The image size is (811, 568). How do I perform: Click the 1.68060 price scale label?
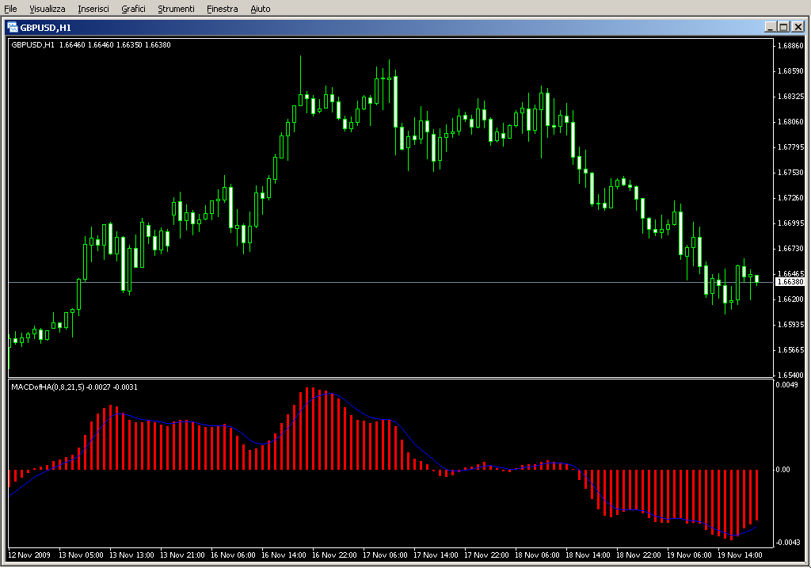pos(790,121)
